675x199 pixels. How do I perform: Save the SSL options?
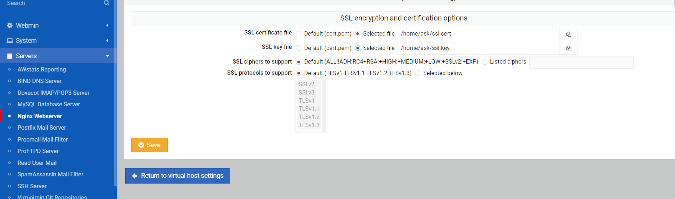[x=149, y=145]
